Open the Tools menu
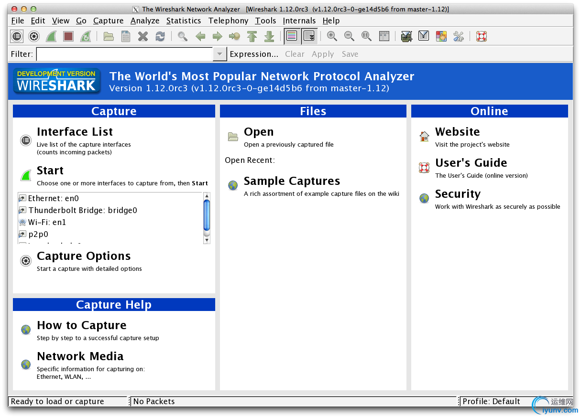 point(265,21)
